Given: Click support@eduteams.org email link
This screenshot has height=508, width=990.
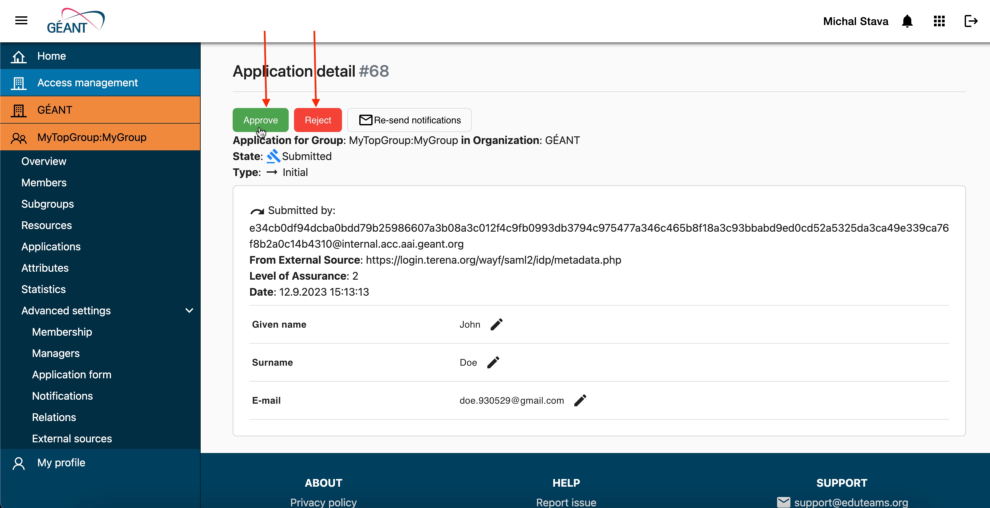Looking at the screenshot, I should (851, 502).
